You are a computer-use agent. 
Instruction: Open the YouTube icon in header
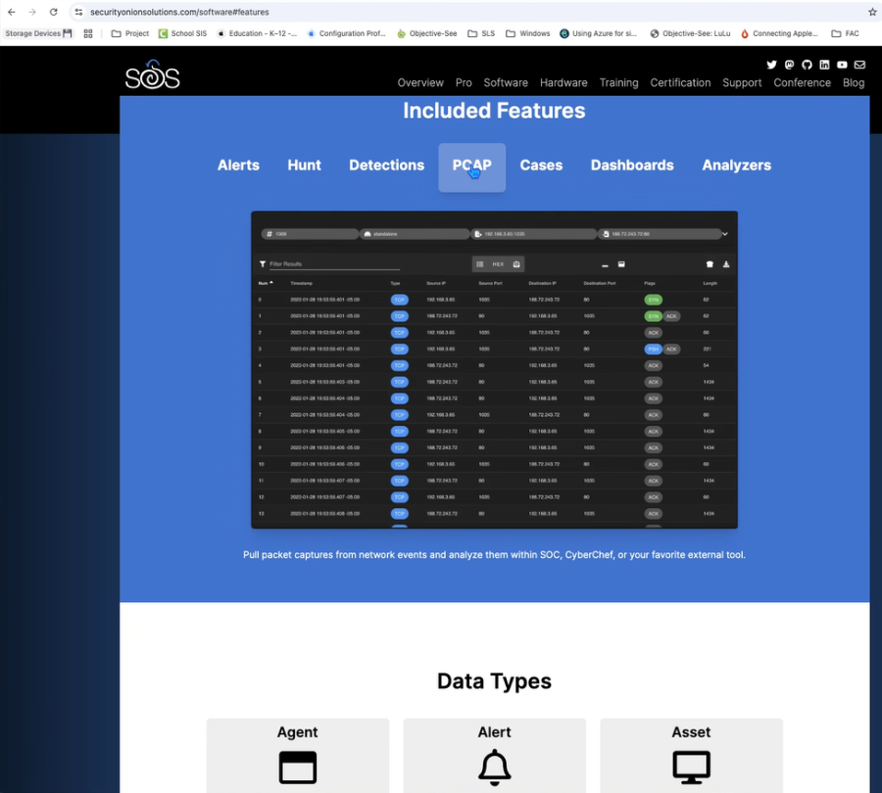tap(842, 65)
